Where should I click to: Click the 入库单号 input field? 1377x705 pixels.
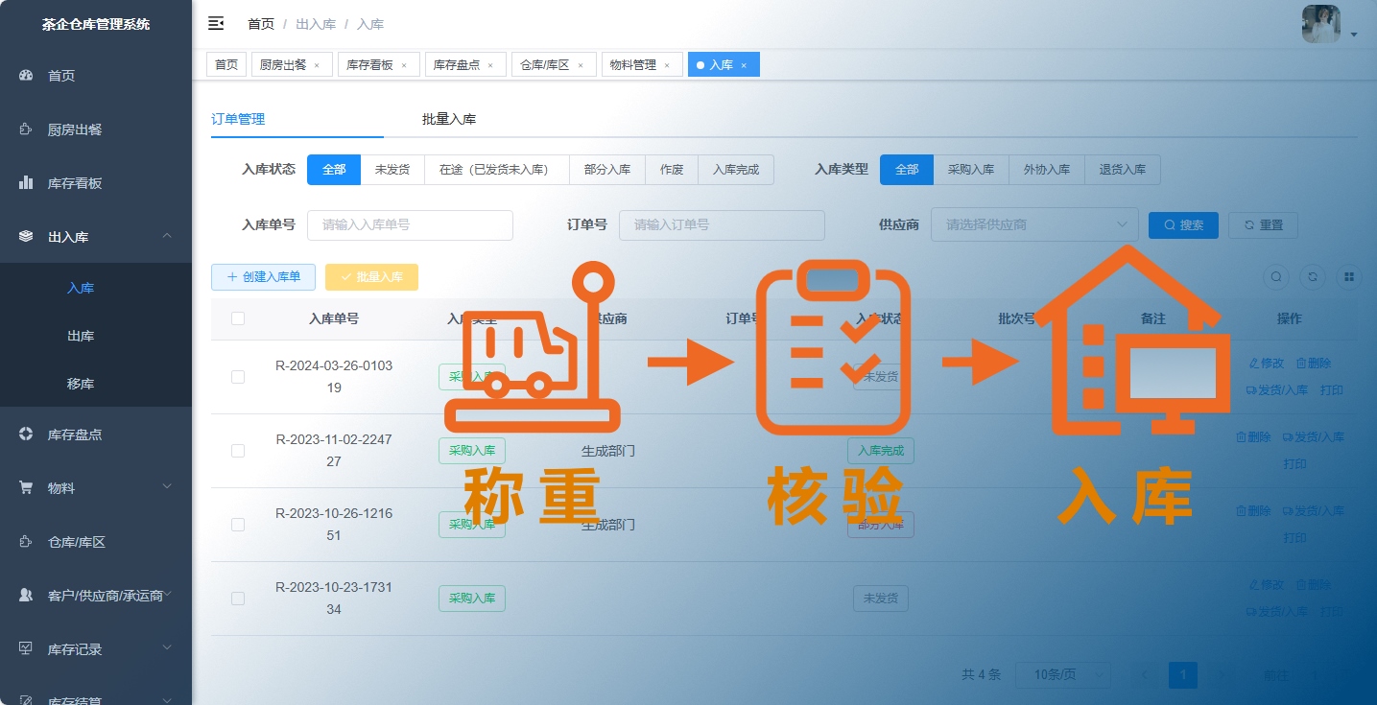pos(410,225)
